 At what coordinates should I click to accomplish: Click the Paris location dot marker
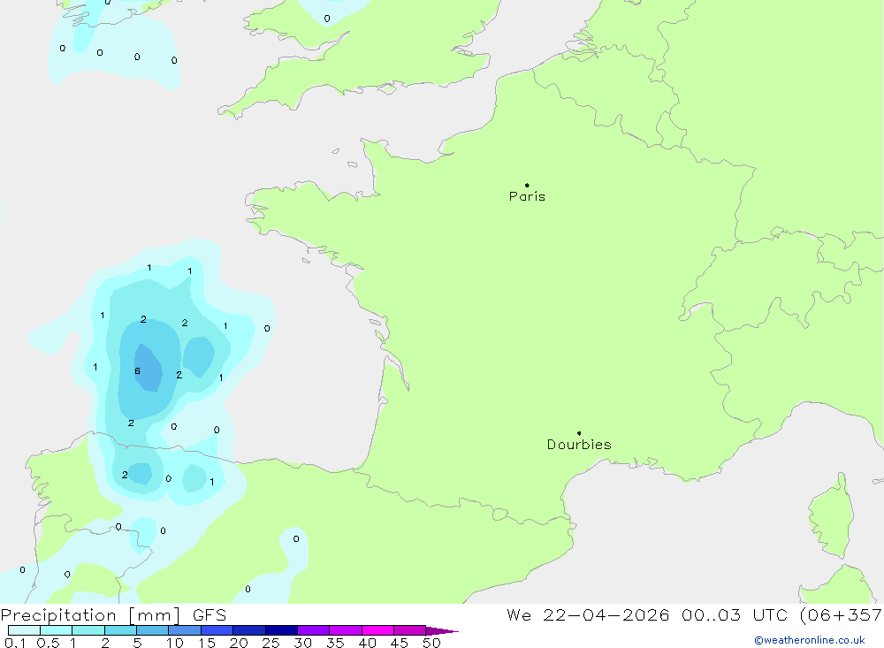(527, 185)
